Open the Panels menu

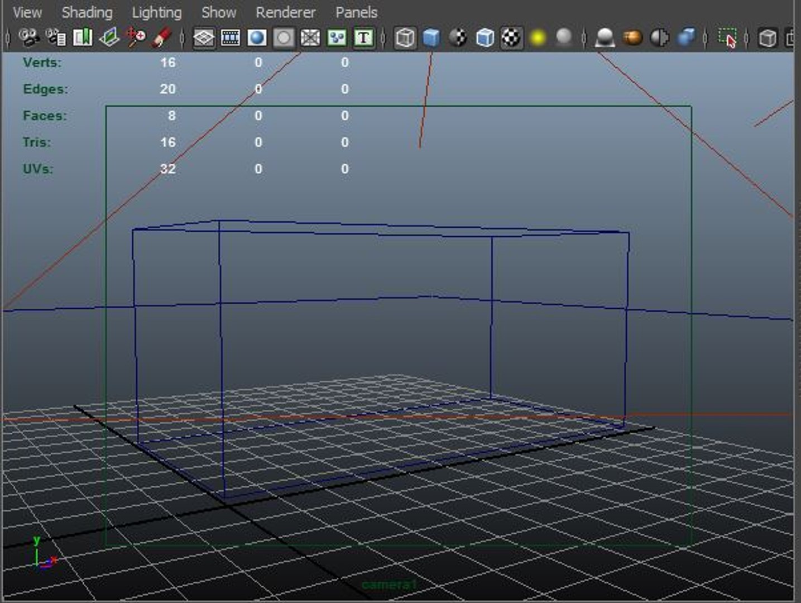click(x=357, y=12)
